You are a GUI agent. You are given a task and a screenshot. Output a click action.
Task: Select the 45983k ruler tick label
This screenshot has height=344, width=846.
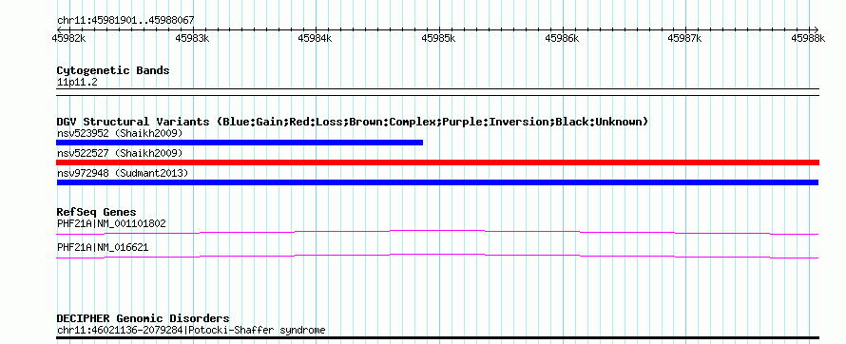coord(191,38)
